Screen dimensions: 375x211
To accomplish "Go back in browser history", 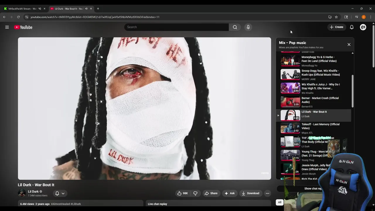I will (x=4, y=17).
